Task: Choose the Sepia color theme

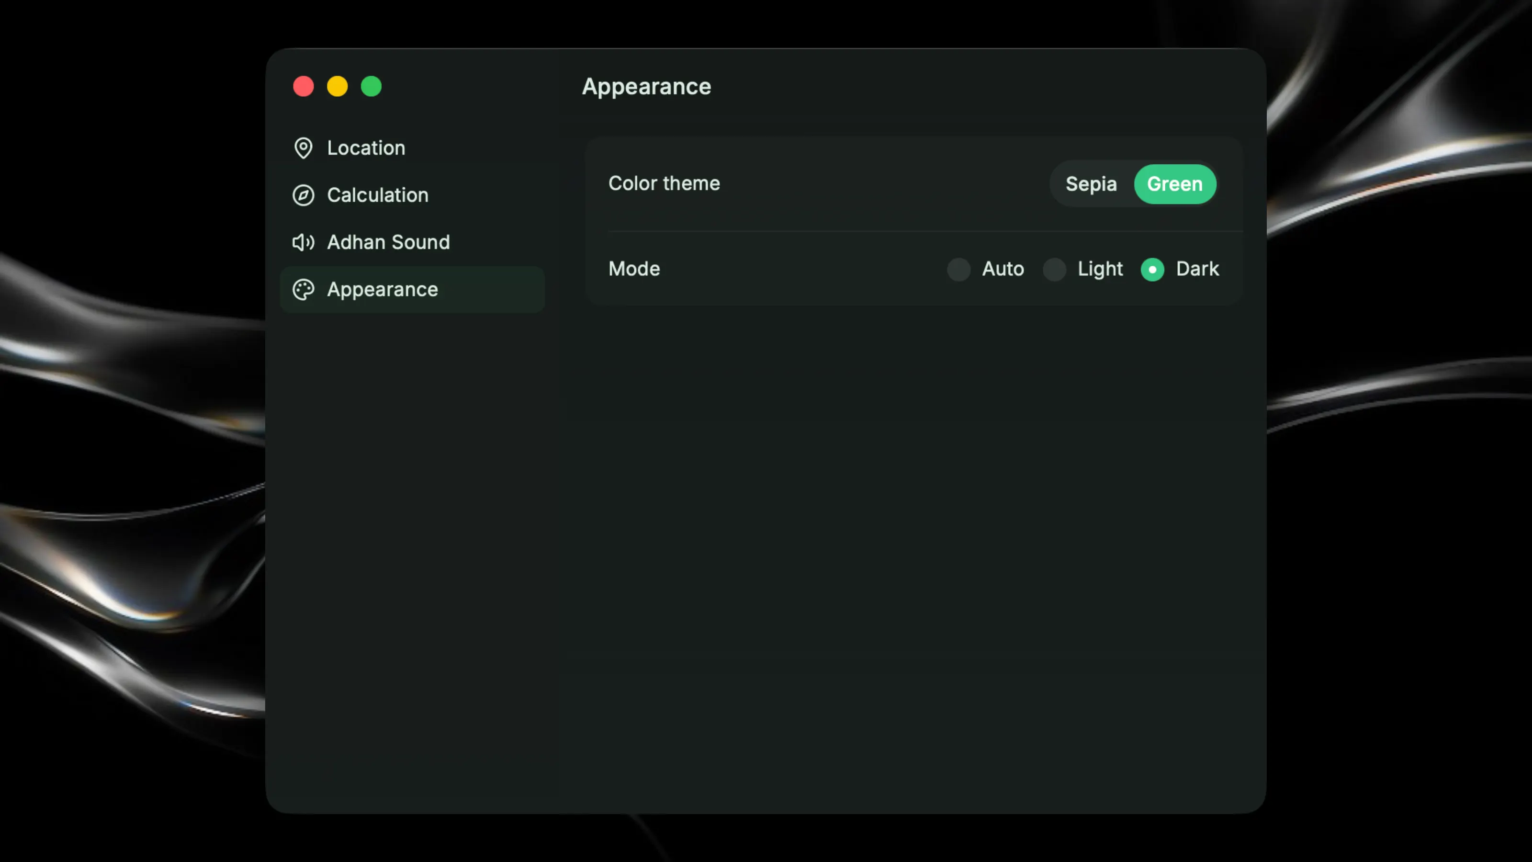Action: (x=1091, y=184)
